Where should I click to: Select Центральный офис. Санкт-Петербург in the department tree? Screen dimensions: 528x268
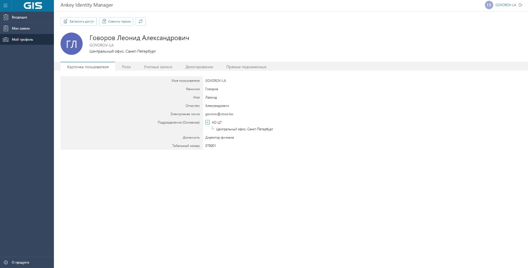pyautogui.click(x=245, y=129)
